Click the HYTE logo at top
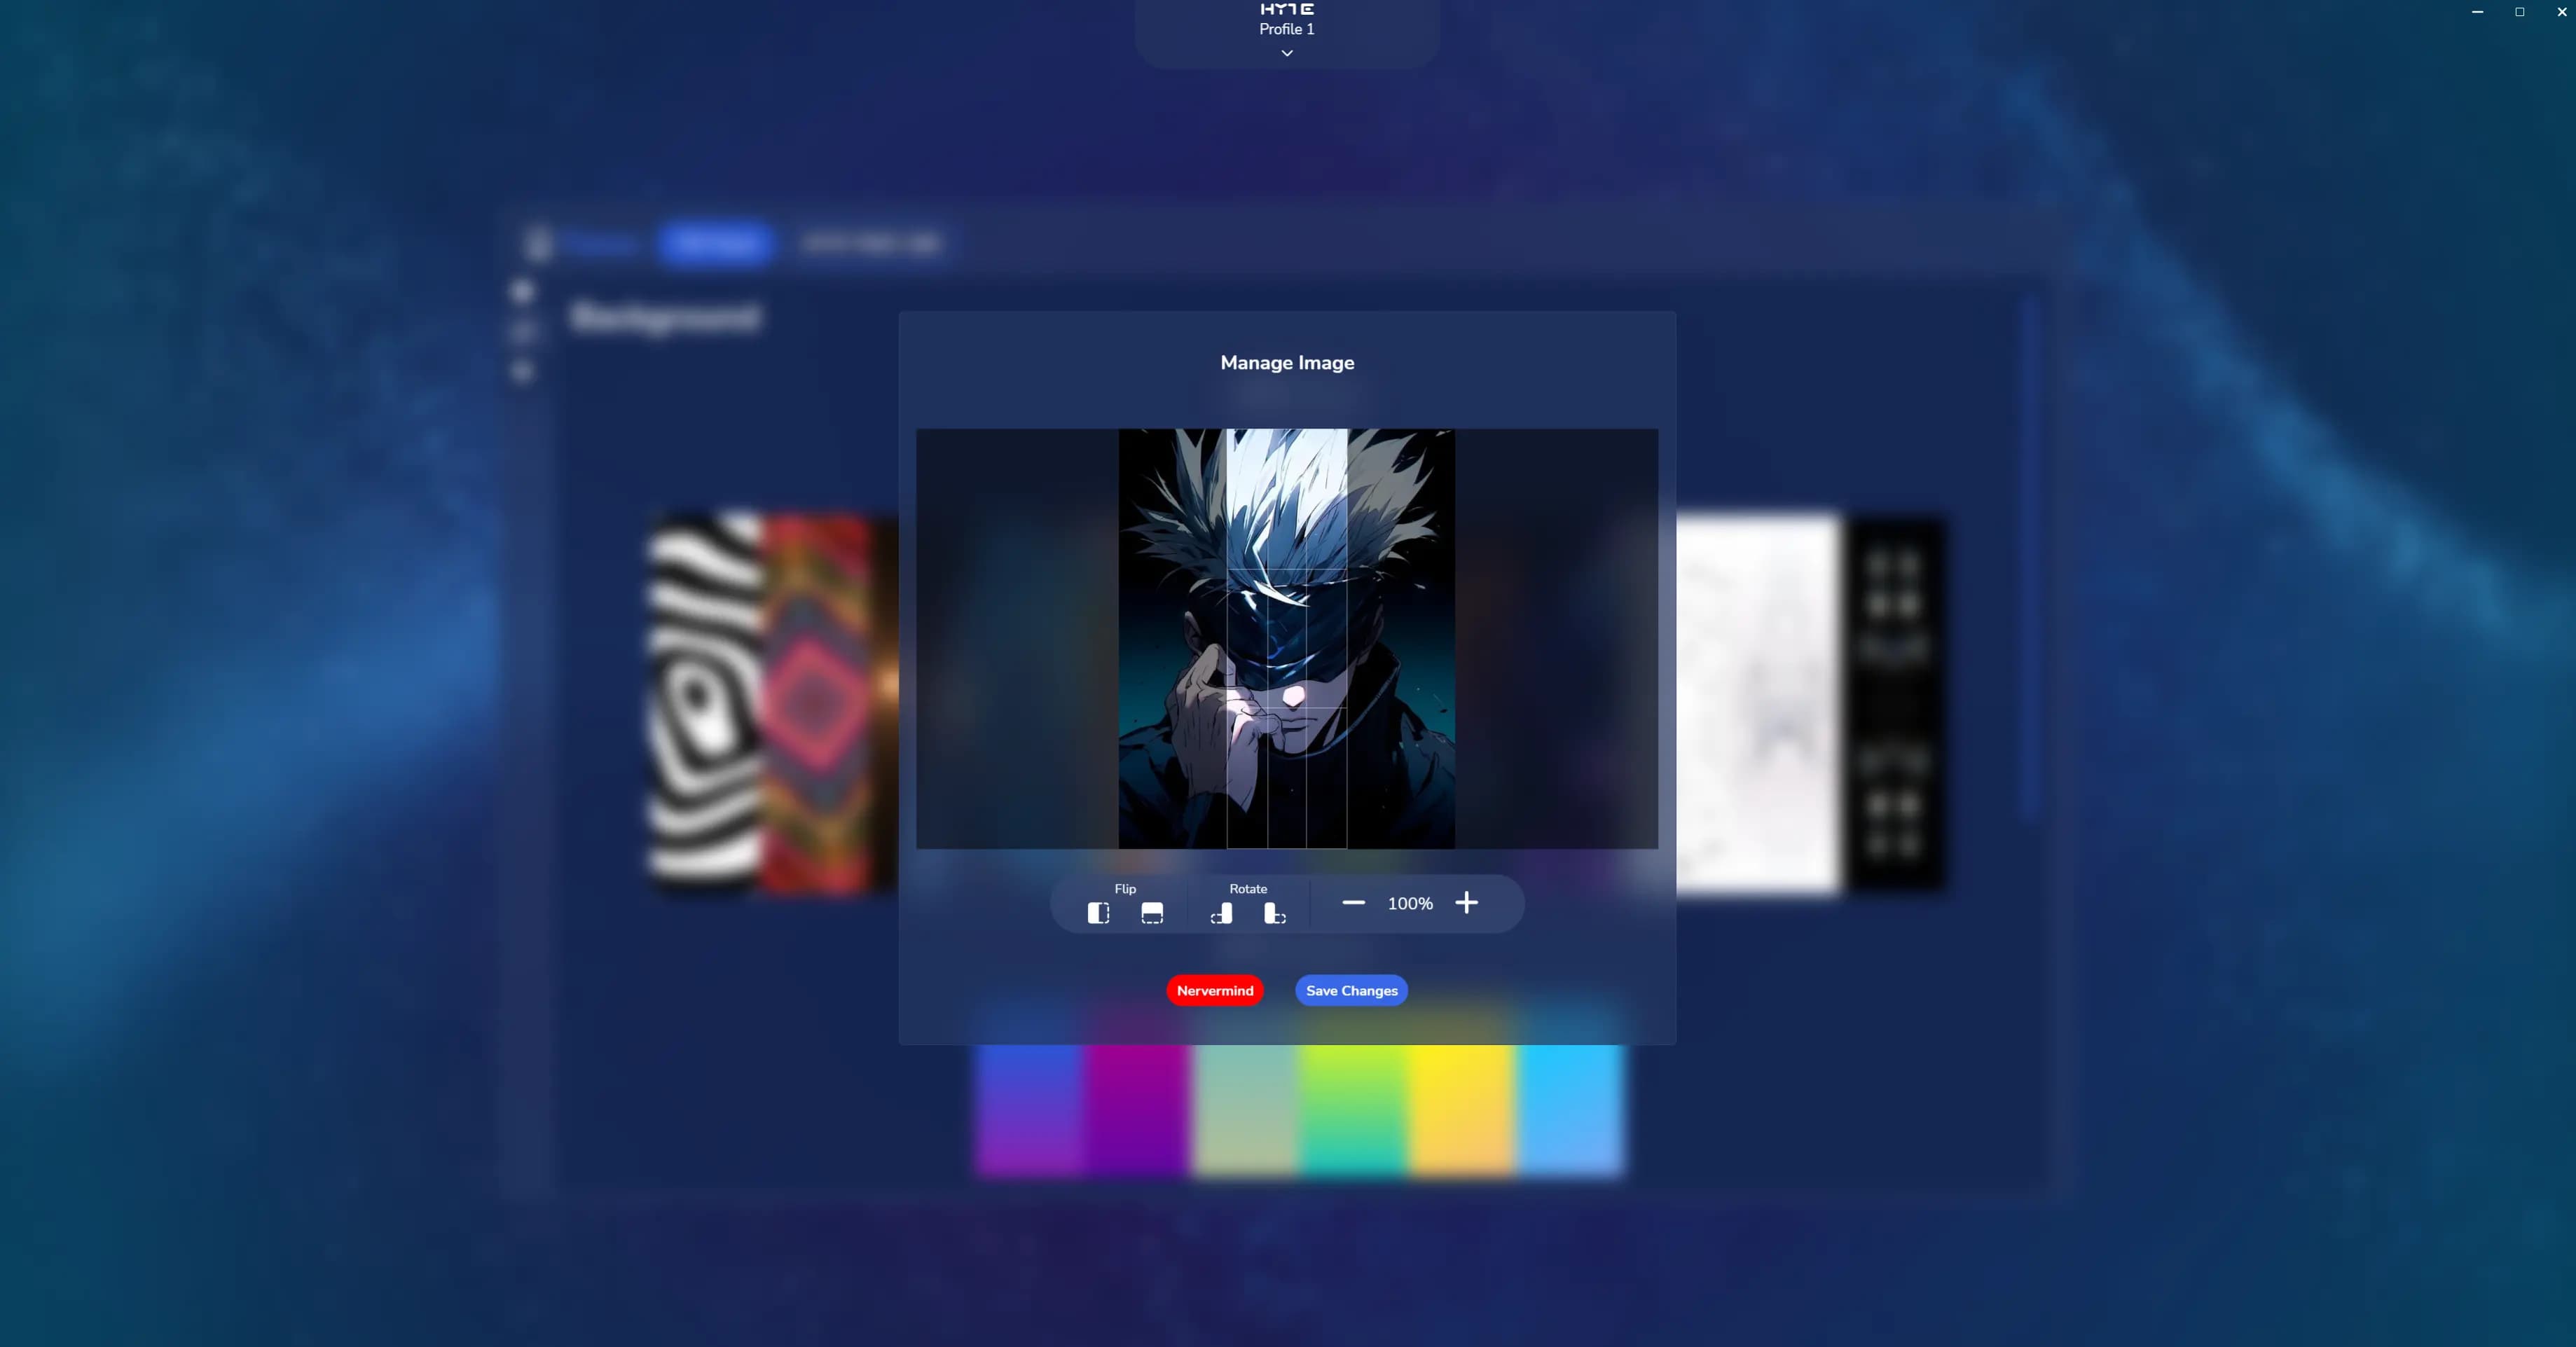This screenshot has height=1347, width=2576. tap(1287, 8)
